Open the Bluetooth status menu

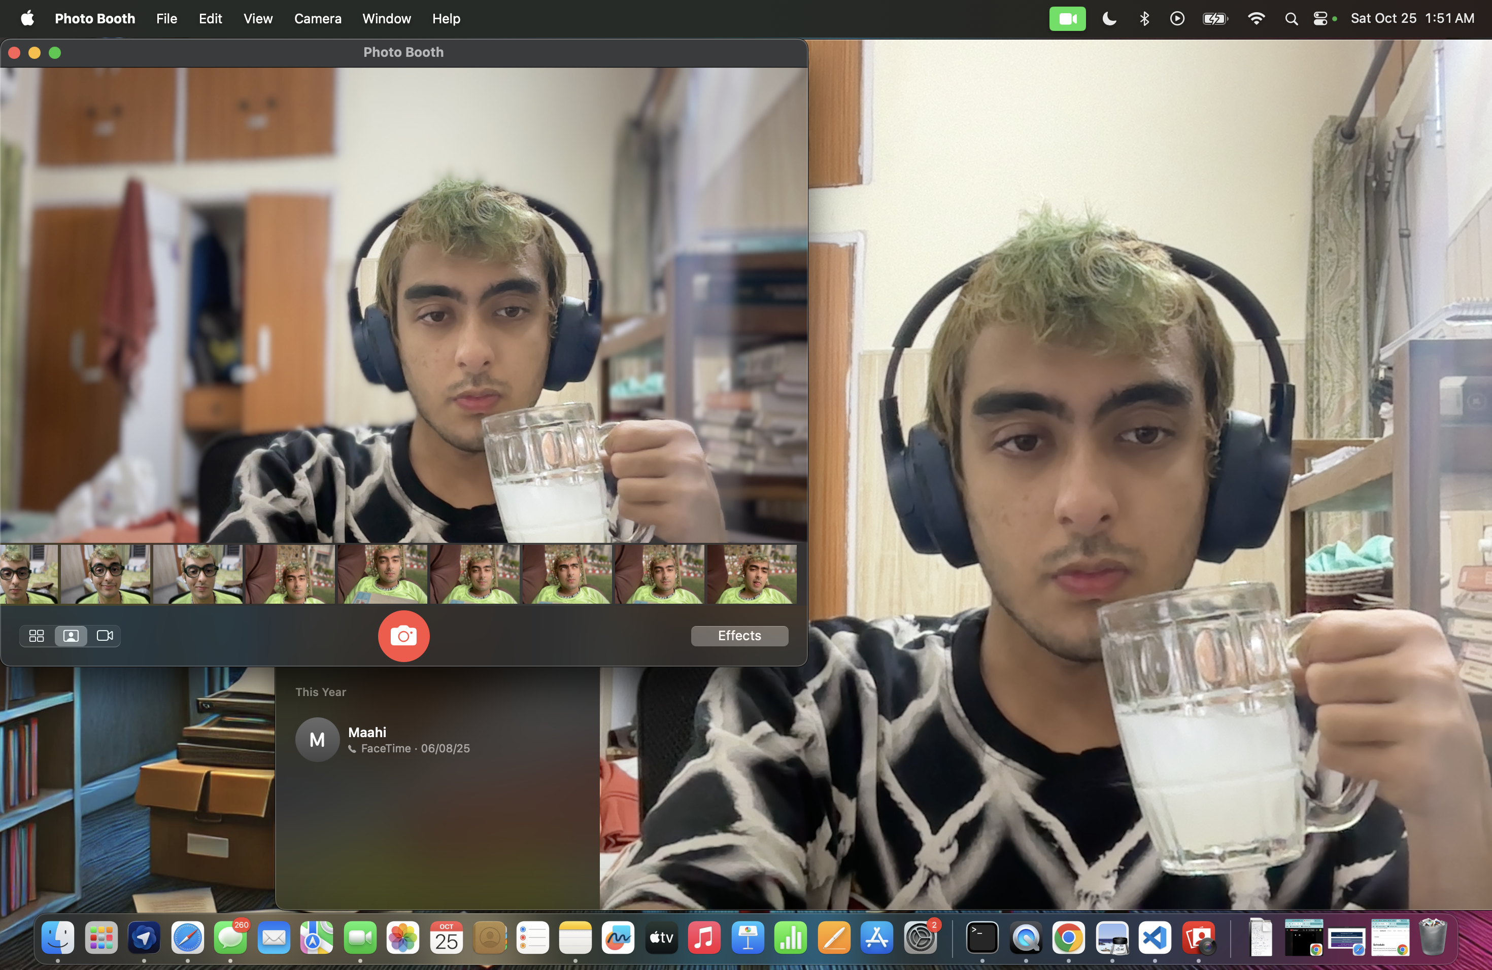tap(1144, 19)
